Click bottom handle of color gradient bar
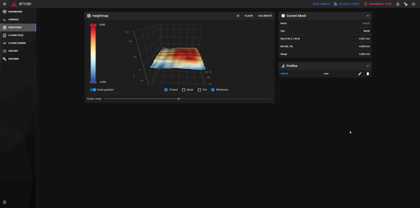The image size is (420, 208). click(93, 82)
